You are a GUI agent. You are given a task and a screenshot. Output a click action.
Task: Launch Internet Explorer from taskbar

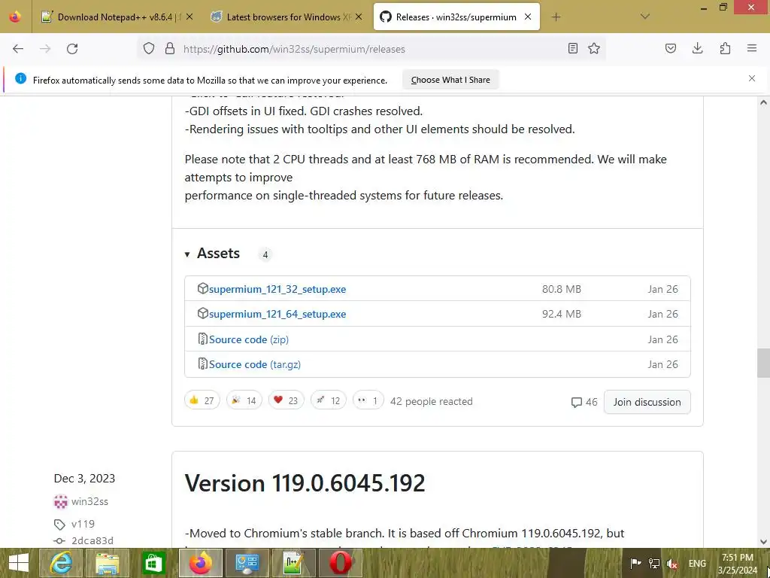62,563
